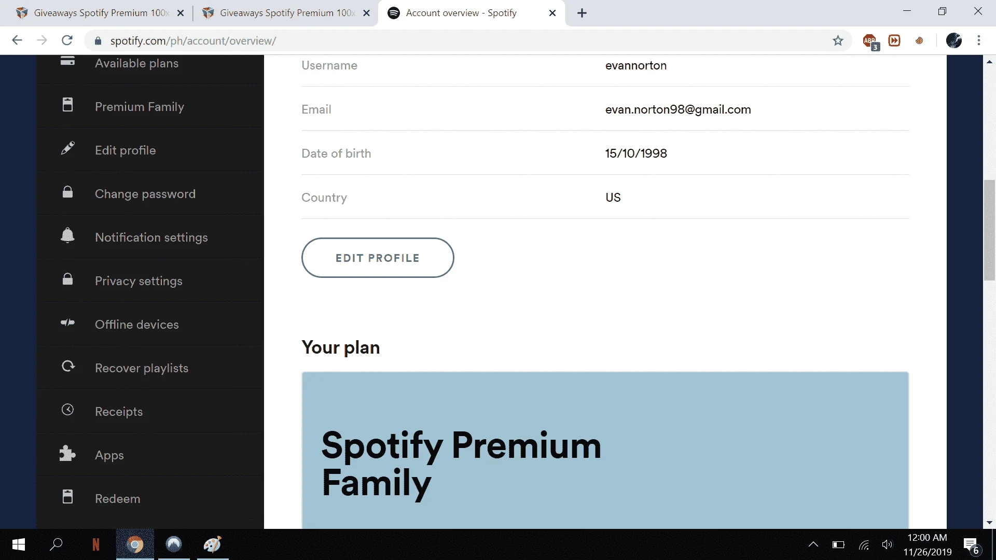Click the page vertical scrollbar thumb
The width and height of the screenshot is (996, 560).
[x=989, y=230]
